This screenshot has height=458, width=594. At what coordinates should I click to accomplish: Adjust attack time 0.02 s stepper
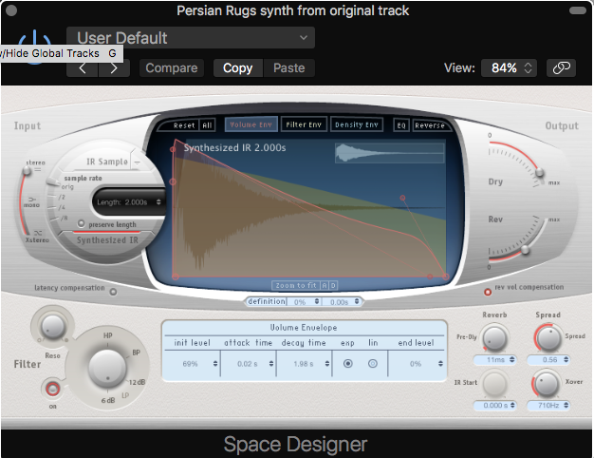pyautogui.click(x=271, y=364)
